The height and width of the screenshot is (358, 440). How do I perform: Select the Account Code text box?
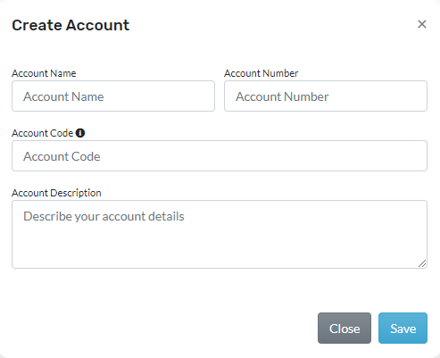coord(220,156)
